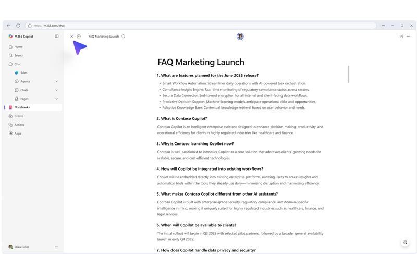
Task: Open Notebooks in the sidebar
Action: (x=22, y=107)
